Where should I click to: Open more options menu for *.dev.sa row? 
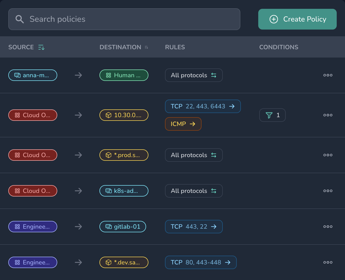pyautogui.click(x=328, y=262)
